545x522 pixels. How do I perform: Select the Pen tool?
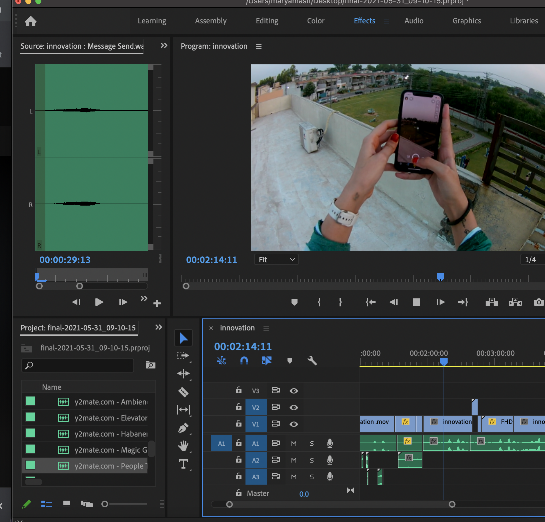(183, 428)
